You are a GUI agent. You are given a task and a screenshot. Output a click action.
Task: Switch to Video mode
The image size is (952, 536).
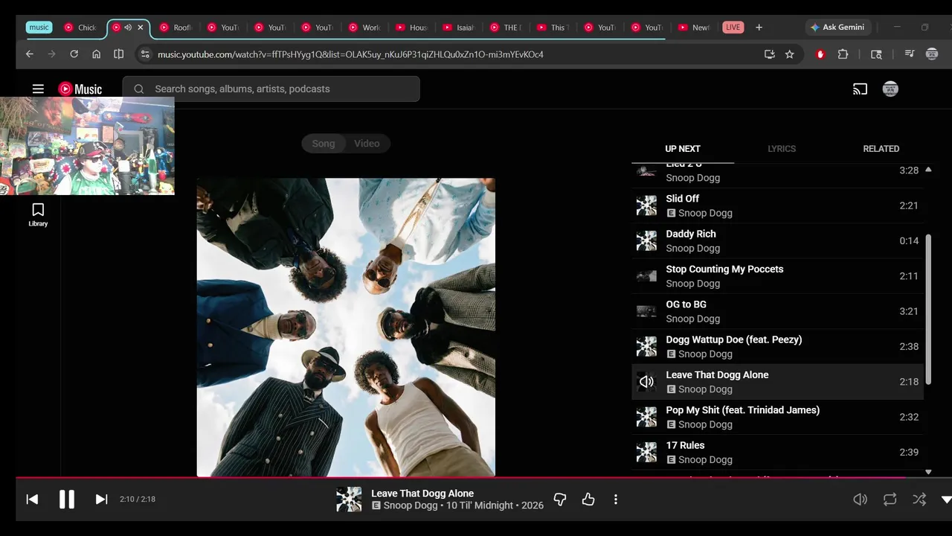367,144
